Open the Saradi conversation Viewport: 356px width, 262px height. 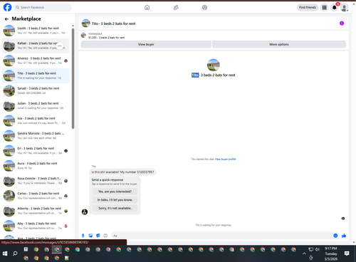pos(36,90)
